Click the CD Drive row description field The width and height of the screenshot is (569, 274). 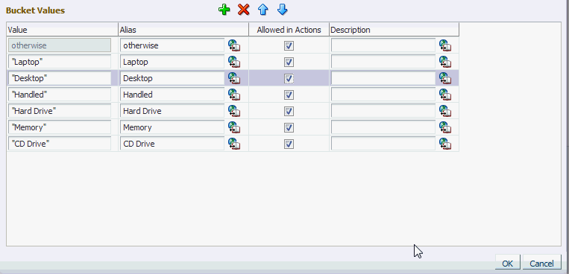(x=383, y=144)
